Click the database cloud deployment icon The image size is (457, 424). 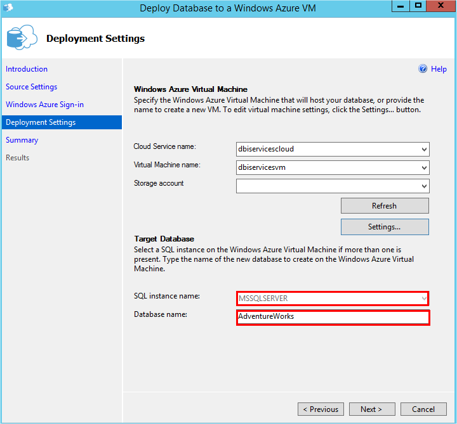pyautogui.click(x=22, y=37)
